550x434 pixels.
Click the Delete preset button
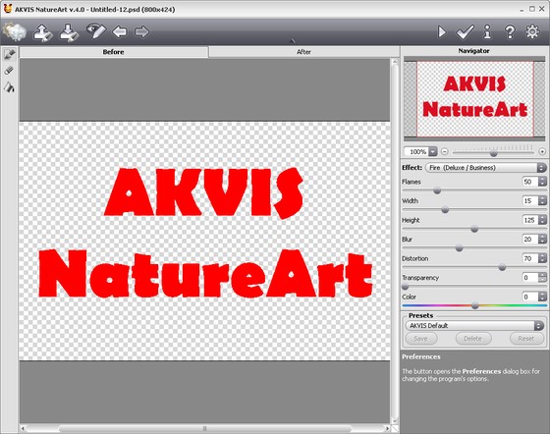click(x=472, y=339)
